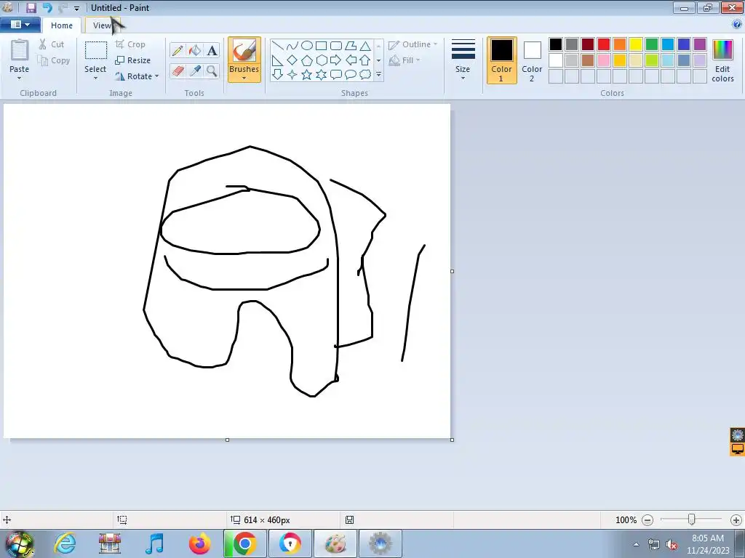Image resolution: width=745 pixels, height=558 pixels.
Task: Pick the Five-point star shape
Action: (x=307, y=75)
